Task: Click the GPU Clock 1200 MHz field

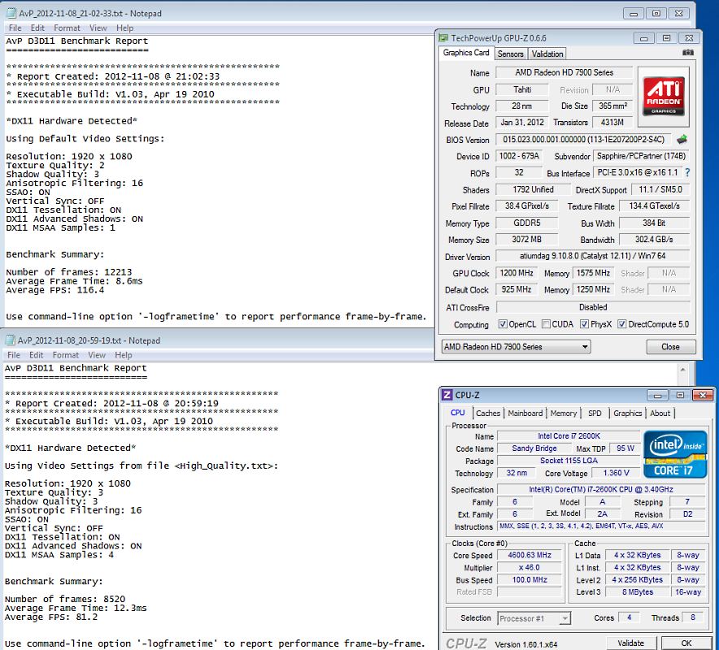Action: 516,273
